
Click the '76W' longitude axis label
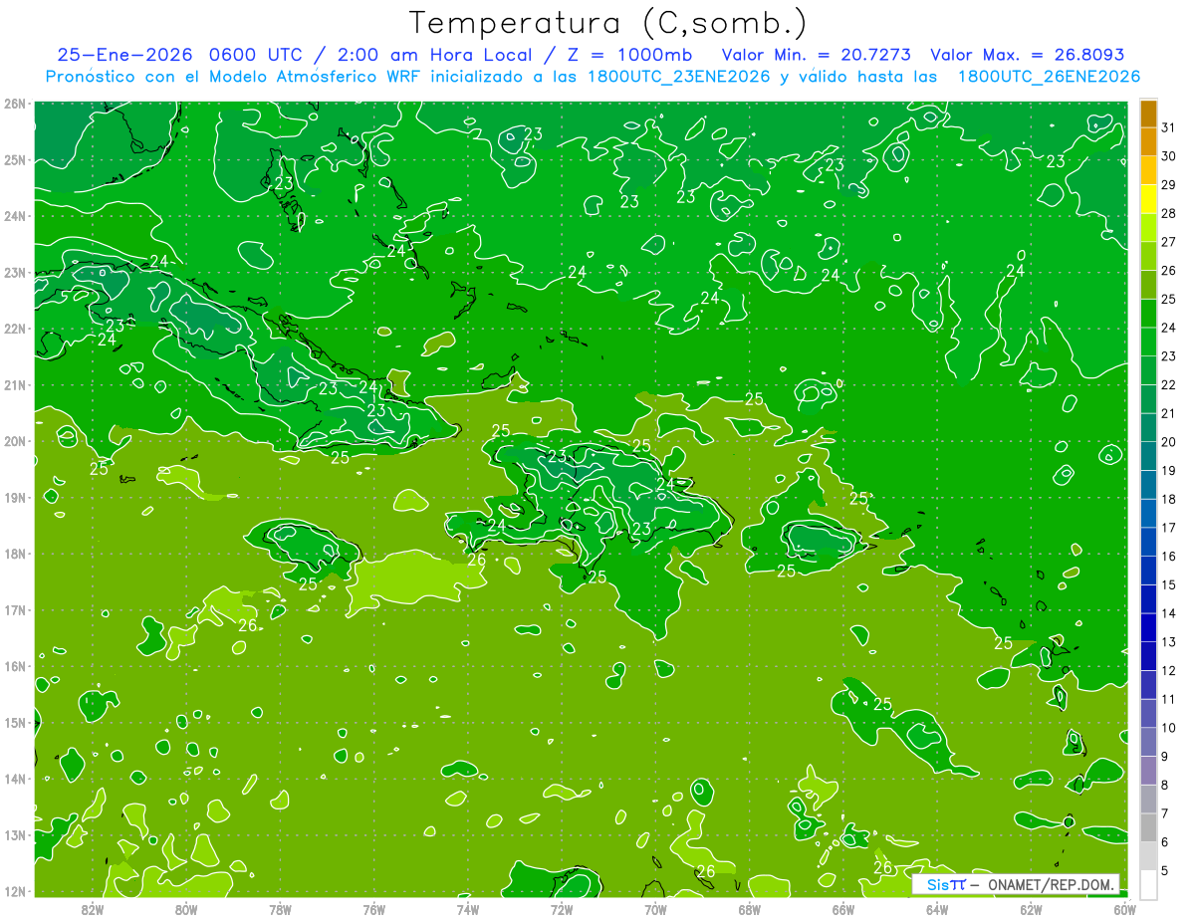tap(373, 909)
